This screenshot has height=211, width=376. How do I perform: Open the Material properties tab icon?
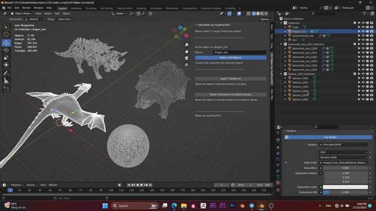(278, 183)
